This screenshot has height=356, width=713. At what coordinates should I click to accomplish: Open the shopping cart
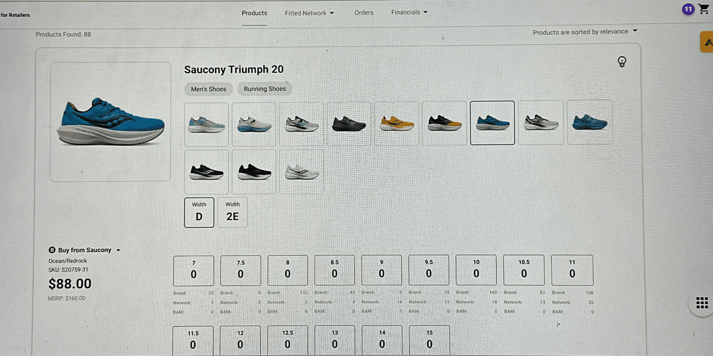click(x=704, y=9)
